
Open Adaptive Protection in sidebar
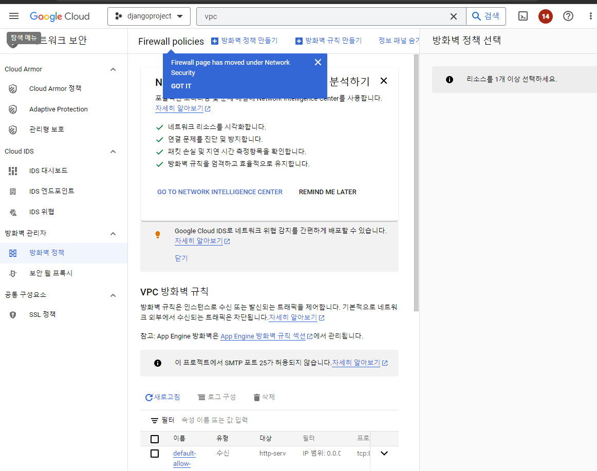pos(58,109)
